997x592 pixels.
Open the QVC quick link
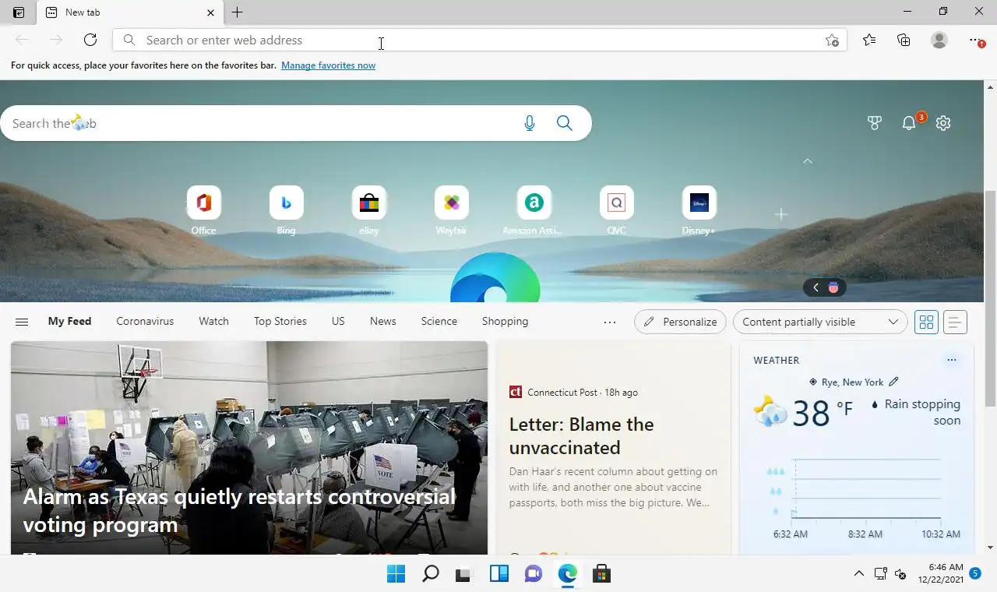pos(616,210)
